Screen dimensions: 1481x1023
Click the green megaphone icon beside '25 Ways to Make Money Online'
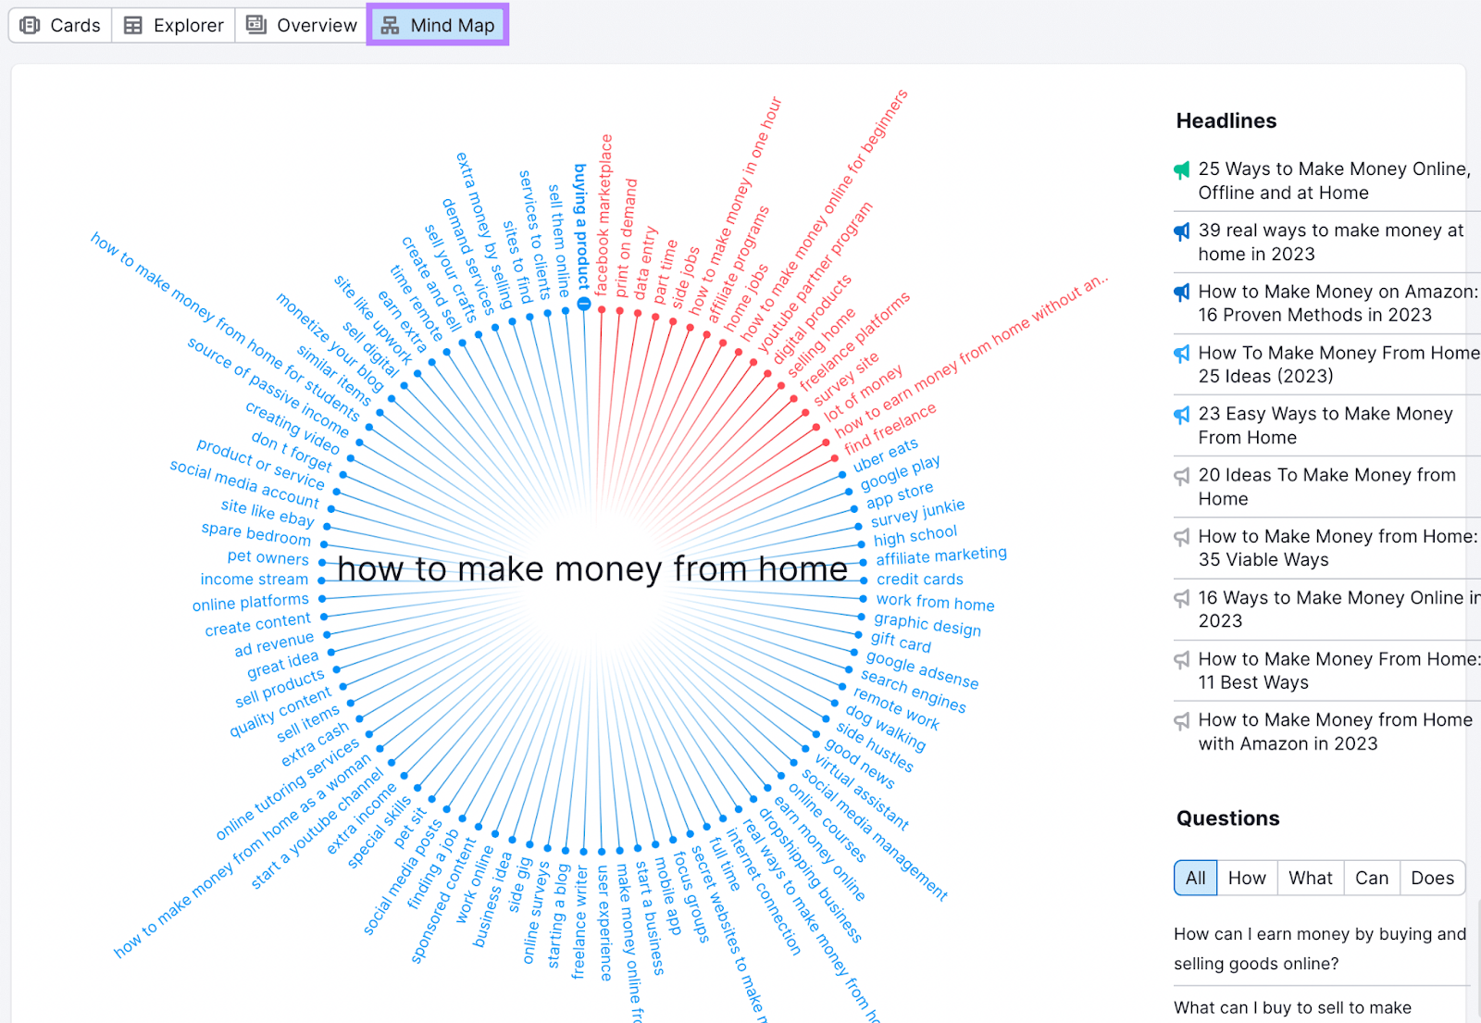(x=1180, y=169)
